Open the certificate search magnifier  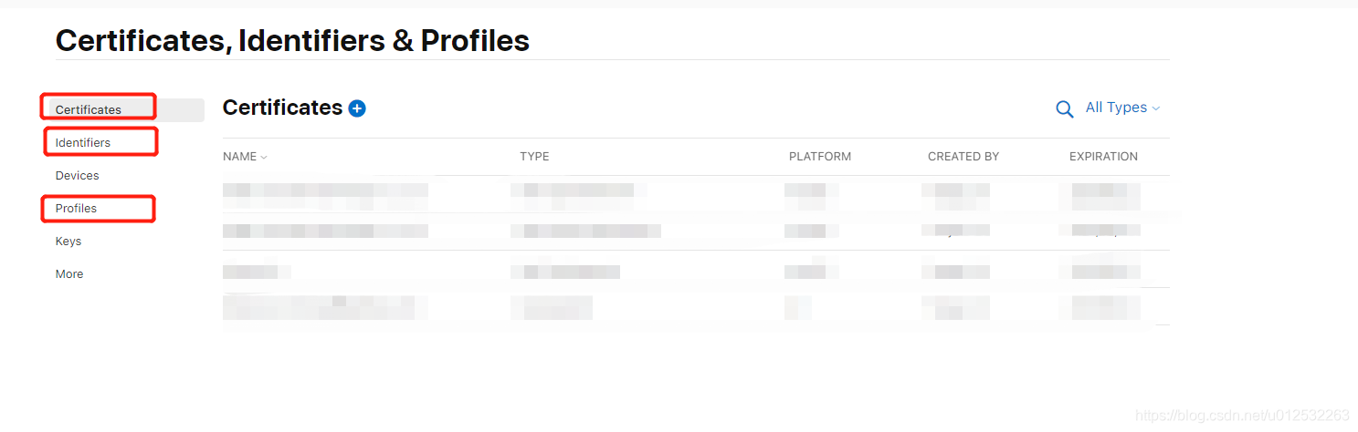tap(1064, 108)
